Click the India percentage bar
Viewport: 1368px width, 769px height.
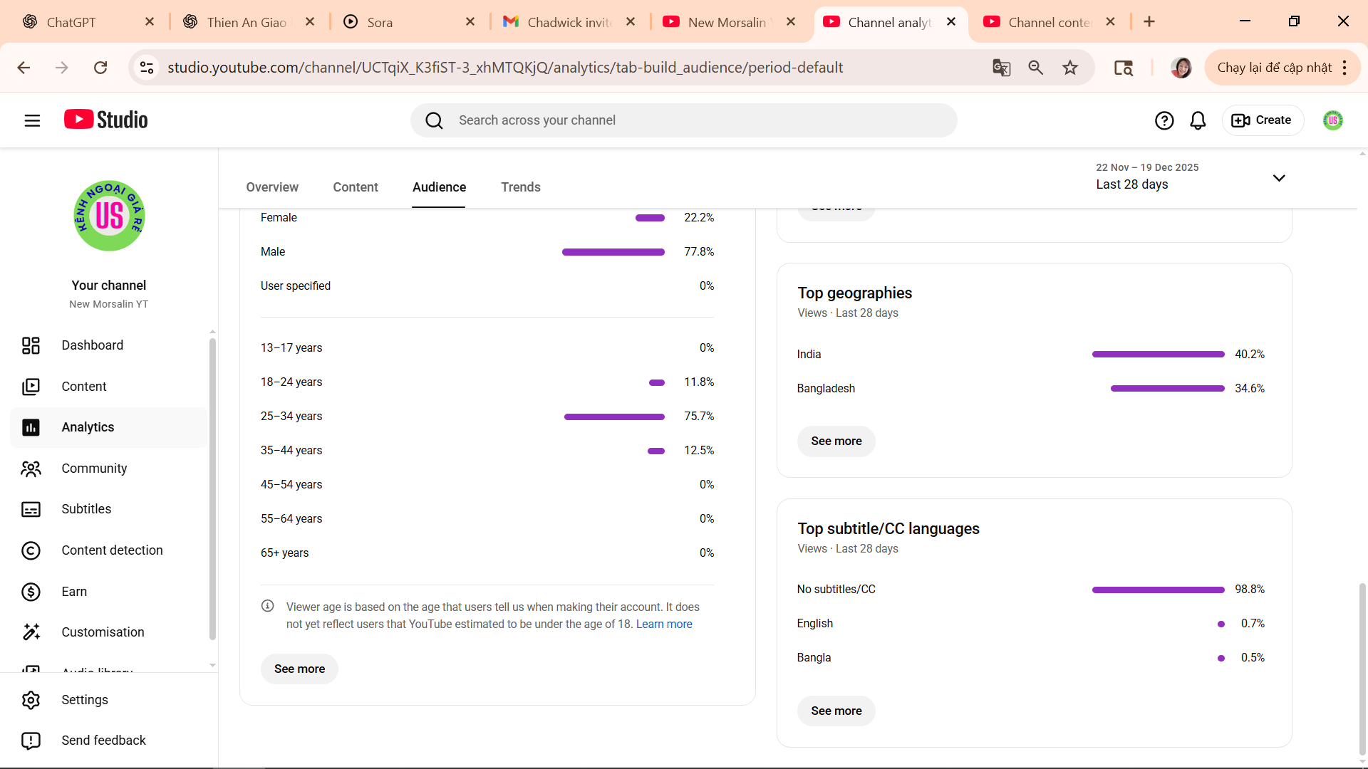point(1158,354)
